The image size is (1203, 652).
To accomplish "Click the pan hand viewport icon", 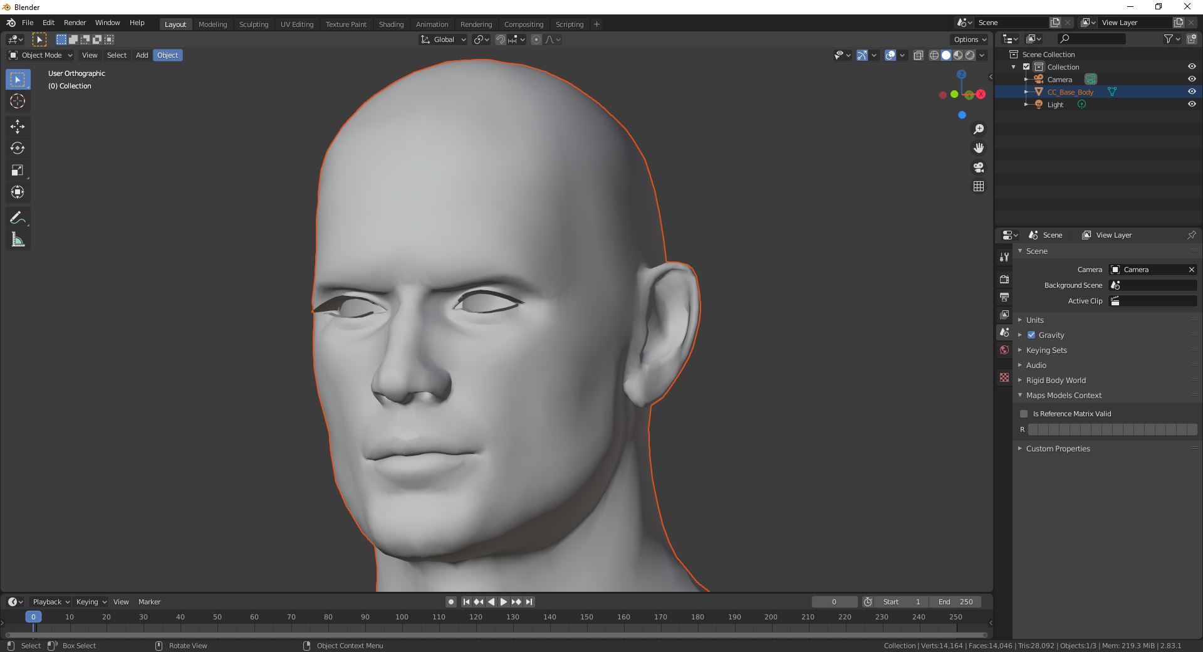I will coord(979,148).
